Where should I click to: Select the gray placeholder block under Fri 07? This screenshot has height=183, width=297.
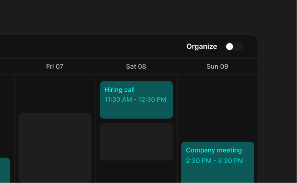[55, 147]
